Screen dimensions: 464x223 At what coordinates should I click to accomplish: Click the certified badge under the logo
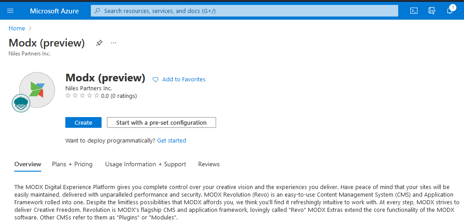point(21,103)
